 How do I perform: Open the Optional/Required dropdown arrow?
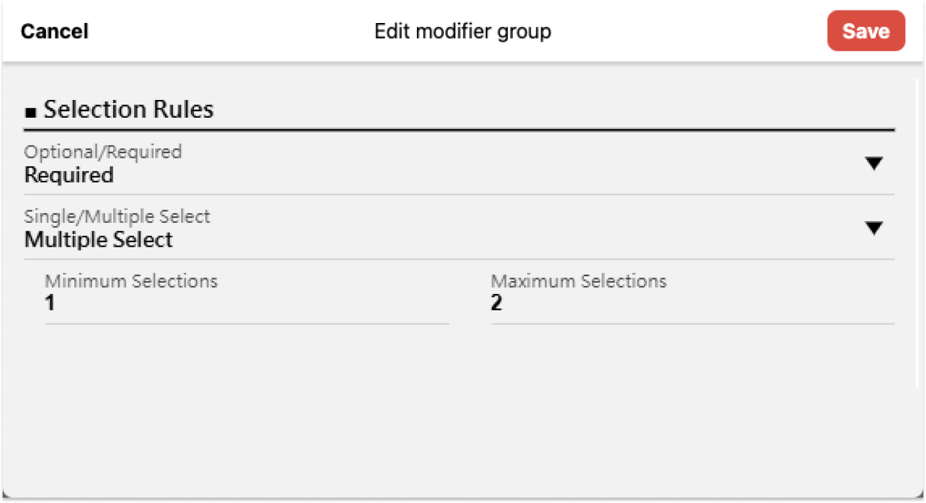873,164
